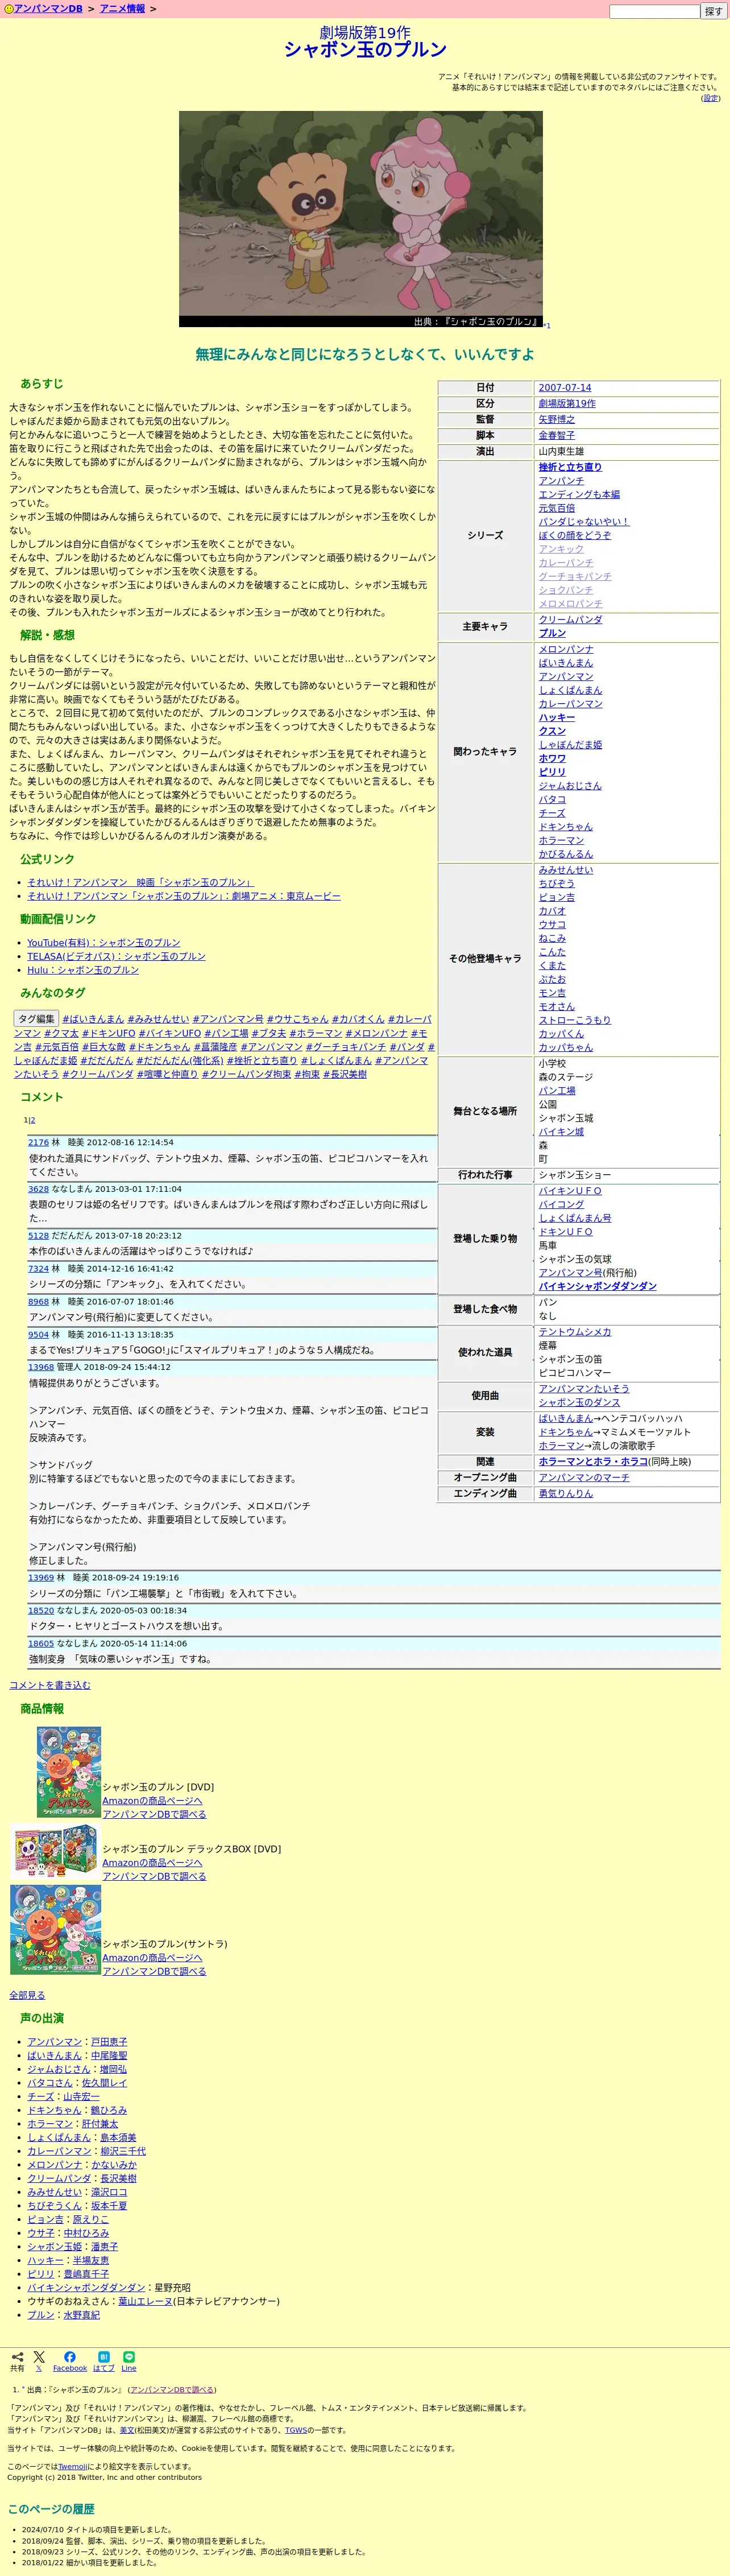Open アンパンマンDBで調べる link for サントラ
730x2576 pixels.
click(x=154, y=1971)
